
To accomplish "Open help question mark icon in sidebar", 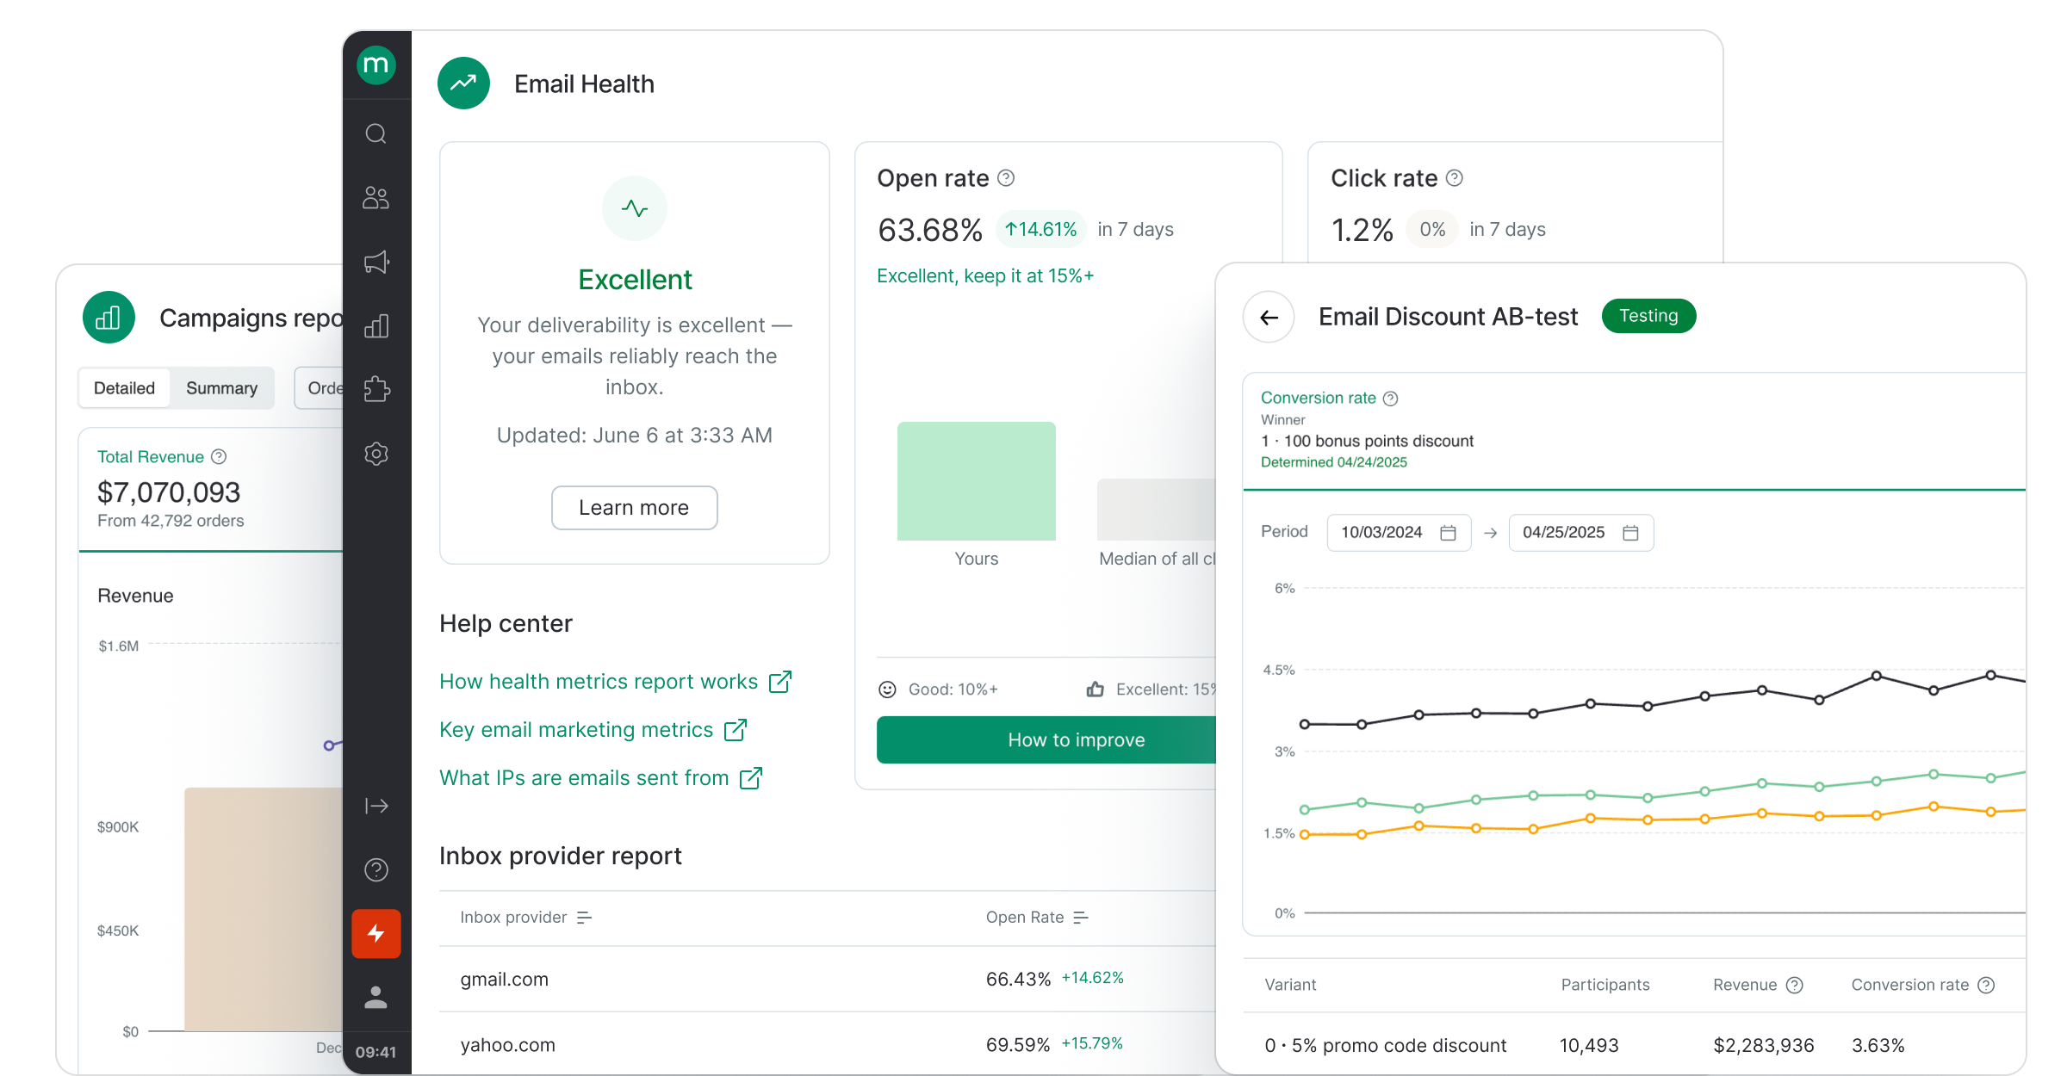I will tap(376, 870).
